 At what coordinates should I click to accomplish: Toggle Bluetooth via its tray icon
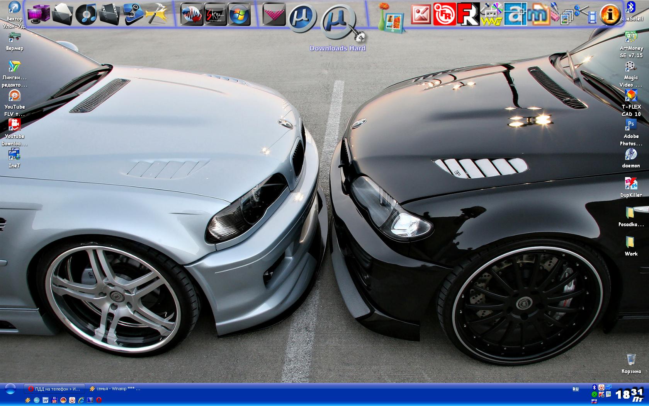594,387
